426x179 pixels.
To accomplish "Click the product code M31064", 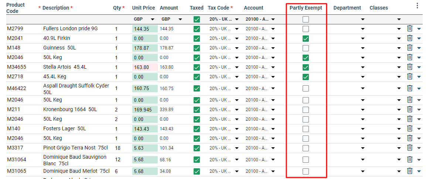I will (17, 159).
